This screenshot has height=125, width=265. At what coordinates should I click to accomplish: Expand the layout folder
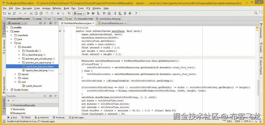pos(15,74)
